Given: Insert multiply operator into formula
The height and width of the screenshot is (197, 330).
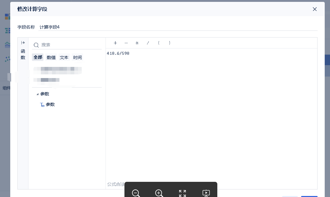Looking at the screenshot, I should coord(137,43).
